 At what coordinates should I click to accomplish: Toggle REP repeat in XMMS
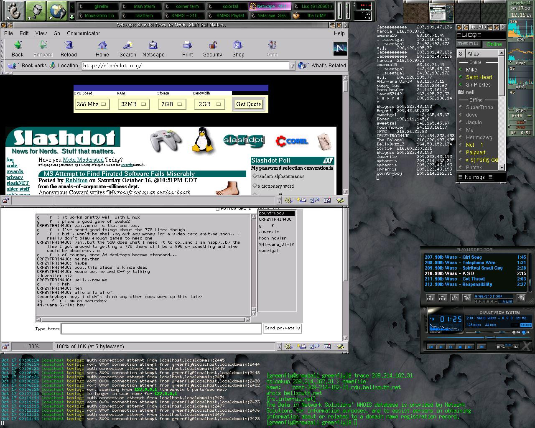(514, 346)
